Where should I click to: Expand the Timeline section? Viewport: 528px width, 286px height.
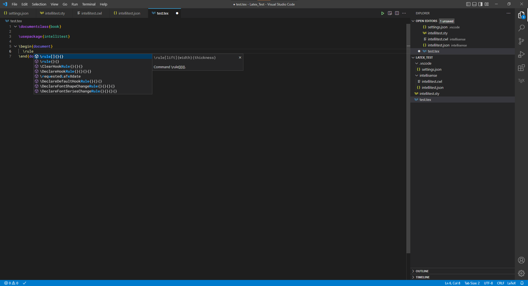pos(422,277)
